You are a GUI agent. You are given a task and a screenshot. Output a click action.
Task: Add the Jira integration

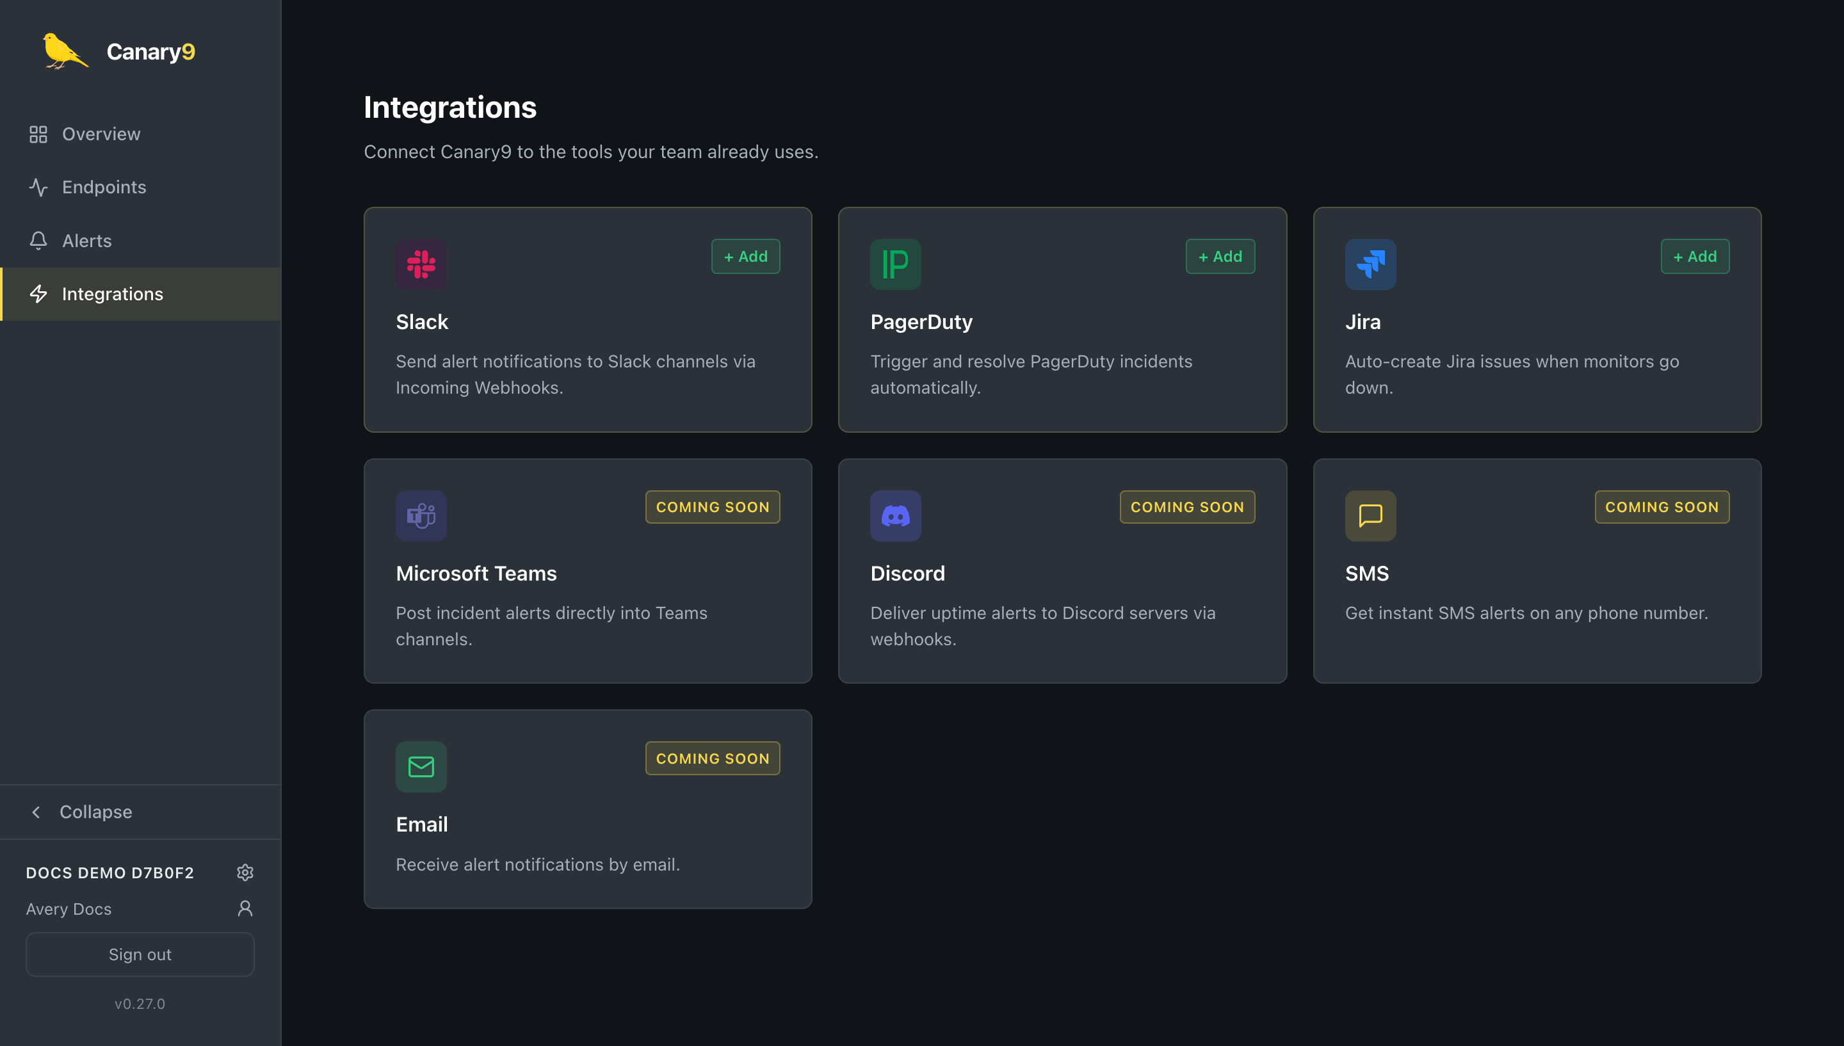click(x=1695, y=257)
